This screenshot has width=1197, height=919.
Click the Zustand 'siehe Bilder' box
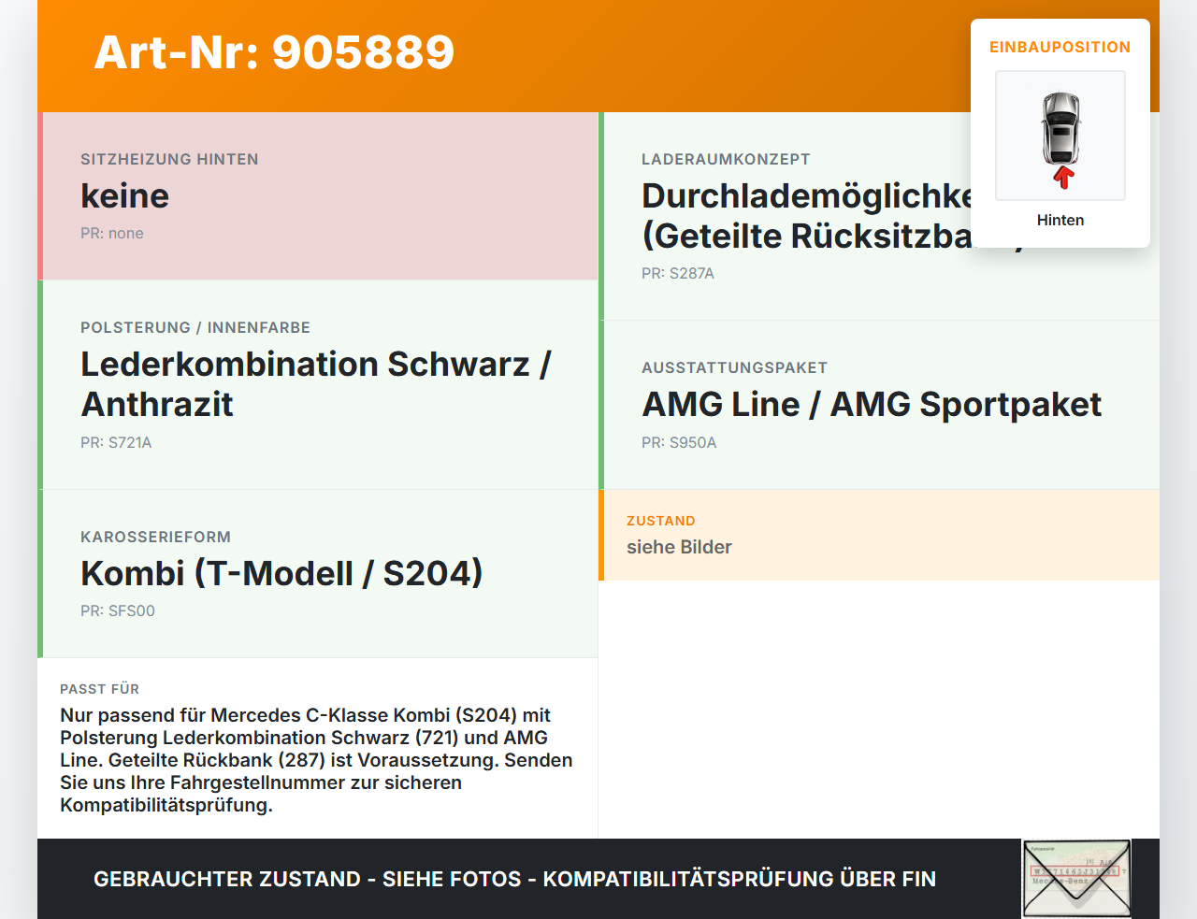point(879,535)
